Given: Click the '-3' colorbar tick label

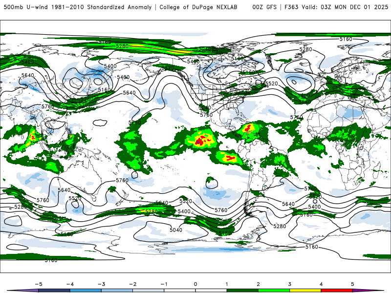Looking at the screenshot, I should point(101,284).
